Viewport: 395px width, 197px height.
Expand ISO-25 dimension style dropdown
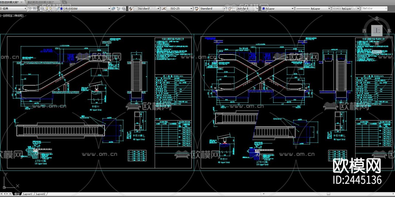[x=192, y=8]
